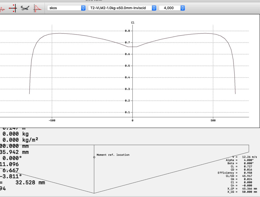The width and height of the screenshot is (260, 197).
Task: Click the red polar curve analysis icon
Action: [x=37, y=8]
